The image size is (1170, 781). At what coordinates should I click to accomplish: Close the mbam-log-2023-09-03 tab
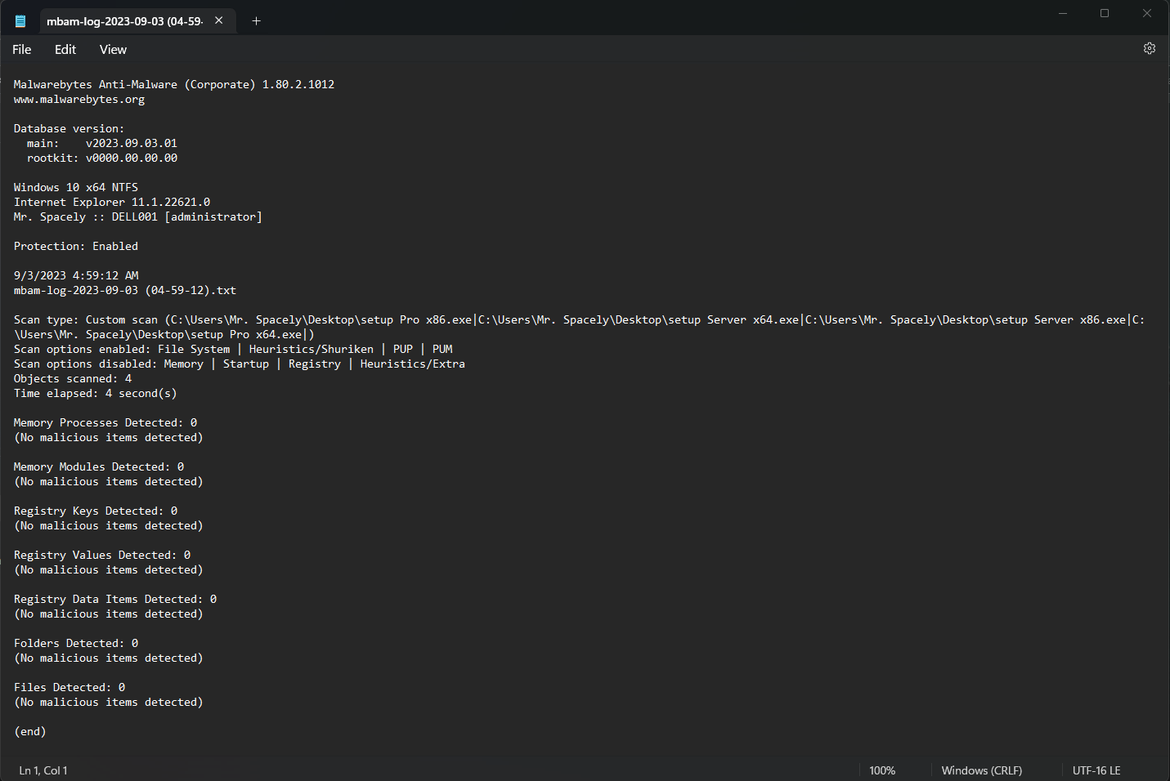[219, 20]
